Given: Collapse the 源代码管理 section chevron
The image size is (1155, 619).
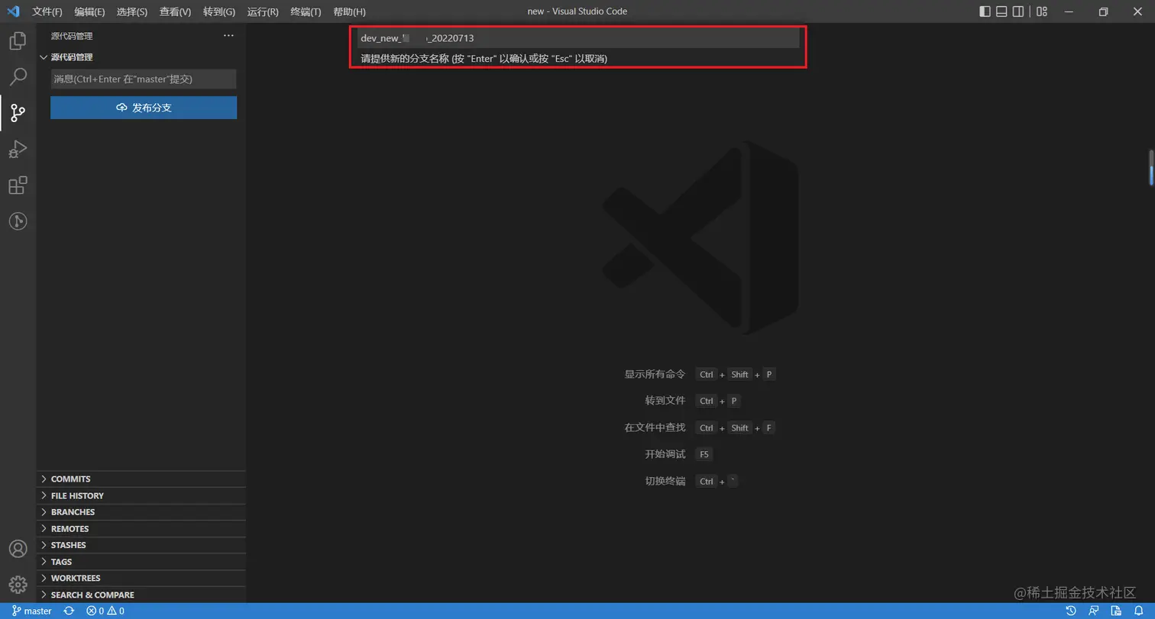Looking at the screenshot, I should point(44,57).
